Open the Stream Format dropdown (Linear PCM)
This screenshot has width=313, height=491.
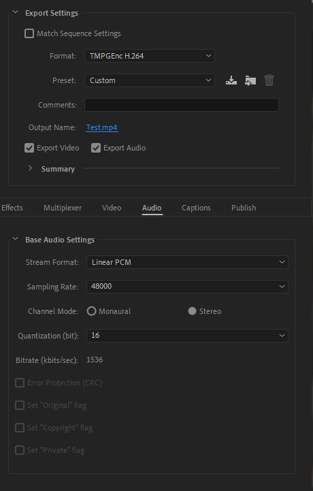click(x=187, y=262)
